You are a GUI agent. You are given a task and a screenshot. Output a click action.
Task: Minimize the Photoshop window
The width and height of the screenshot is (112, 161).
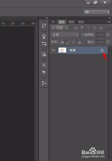88,2
